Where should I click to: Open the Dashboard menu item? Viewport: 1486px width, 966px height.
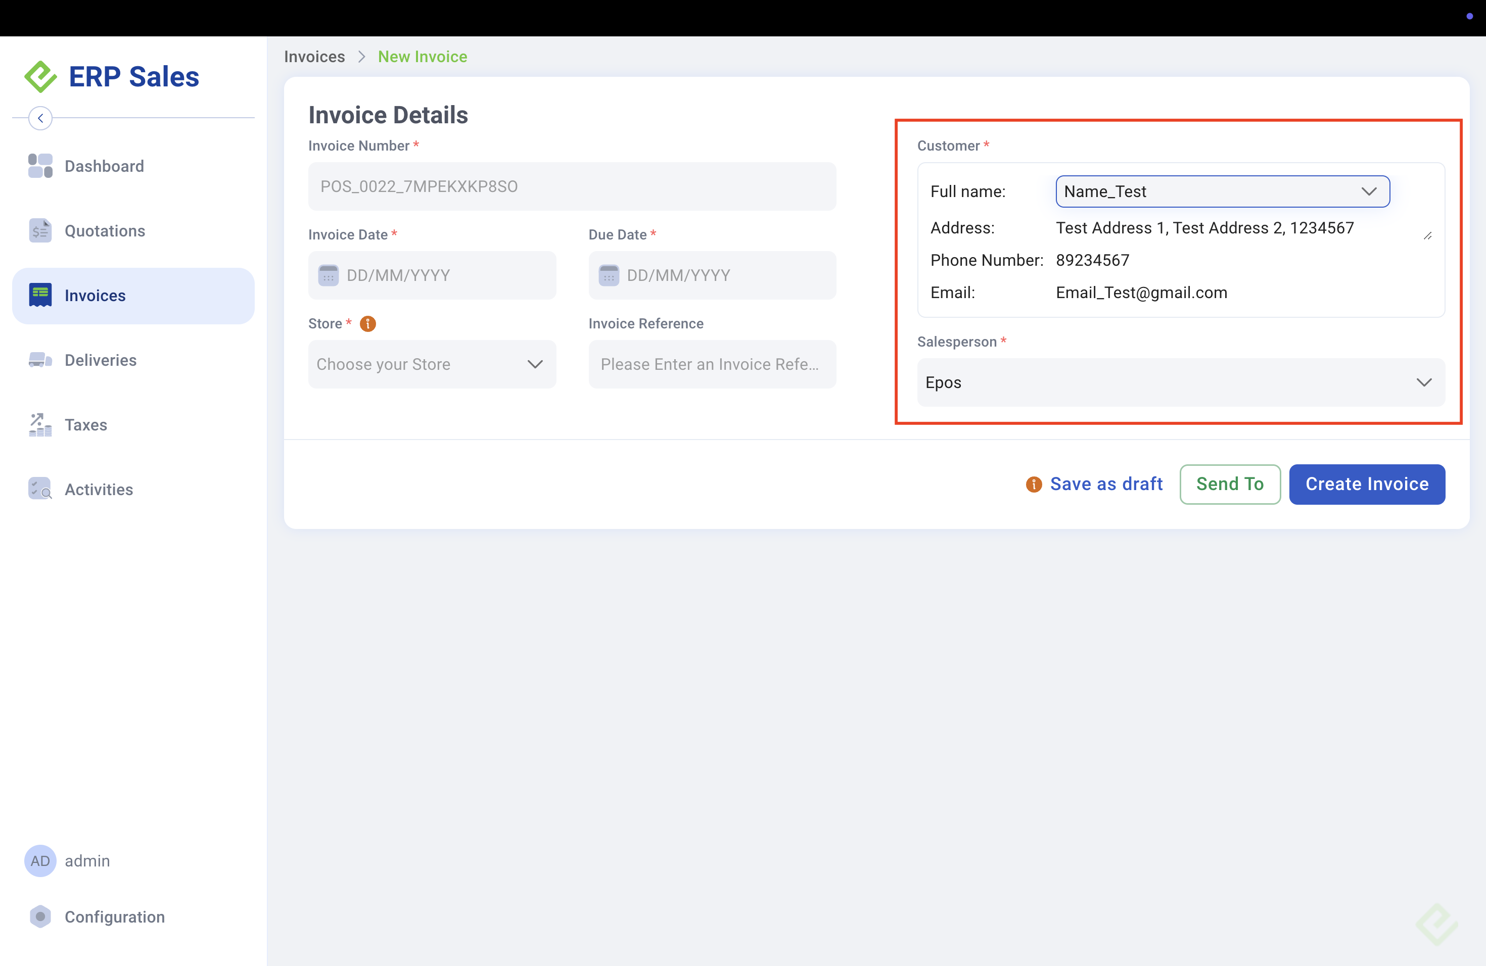133,166
